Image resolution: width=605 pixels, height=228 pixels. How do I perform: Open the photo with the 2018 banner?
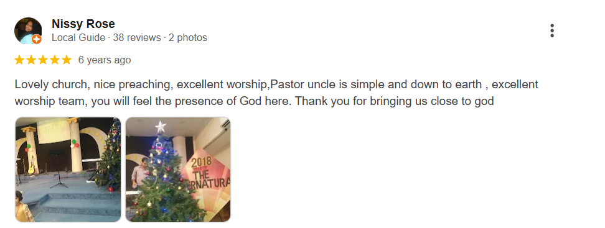pyautogui.click(x=178, y=170)
